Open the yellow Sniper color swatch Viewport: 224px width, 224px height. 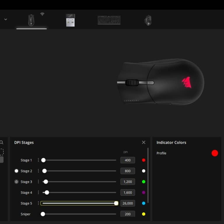[x=143, y=214]
